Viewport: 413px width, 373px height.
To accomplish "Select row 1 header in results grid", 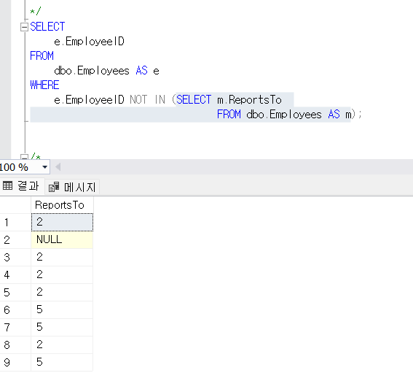I will (x=15, y=223).
